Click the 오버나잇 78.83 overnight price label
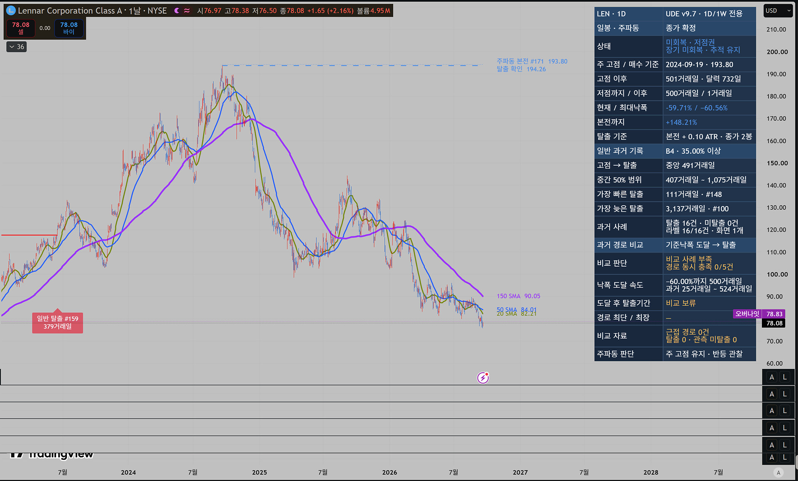The image size is (798, 481). (759, 314)
